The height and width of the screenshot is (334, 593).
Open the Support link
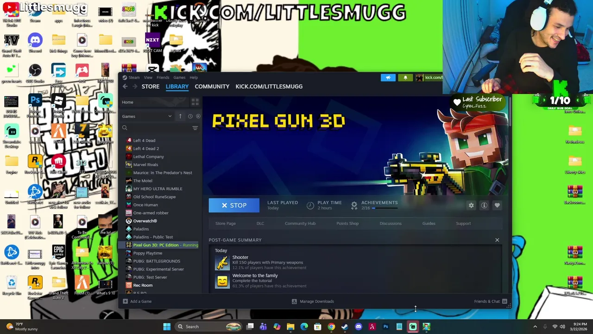[x=463, y=224]
